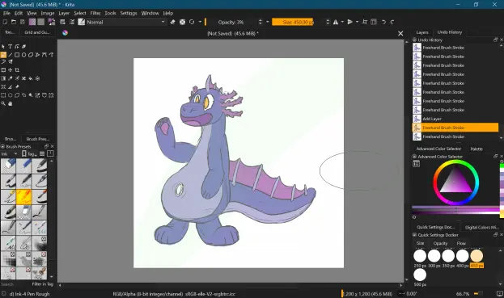Select the Fill bucket tool
Viewport: 504px width, 298px height.
[x=31, y=78]
